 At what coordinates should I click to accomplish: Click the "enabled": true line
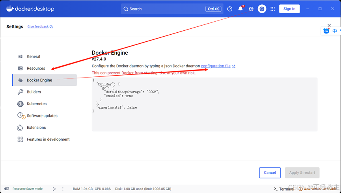(119, 96)
